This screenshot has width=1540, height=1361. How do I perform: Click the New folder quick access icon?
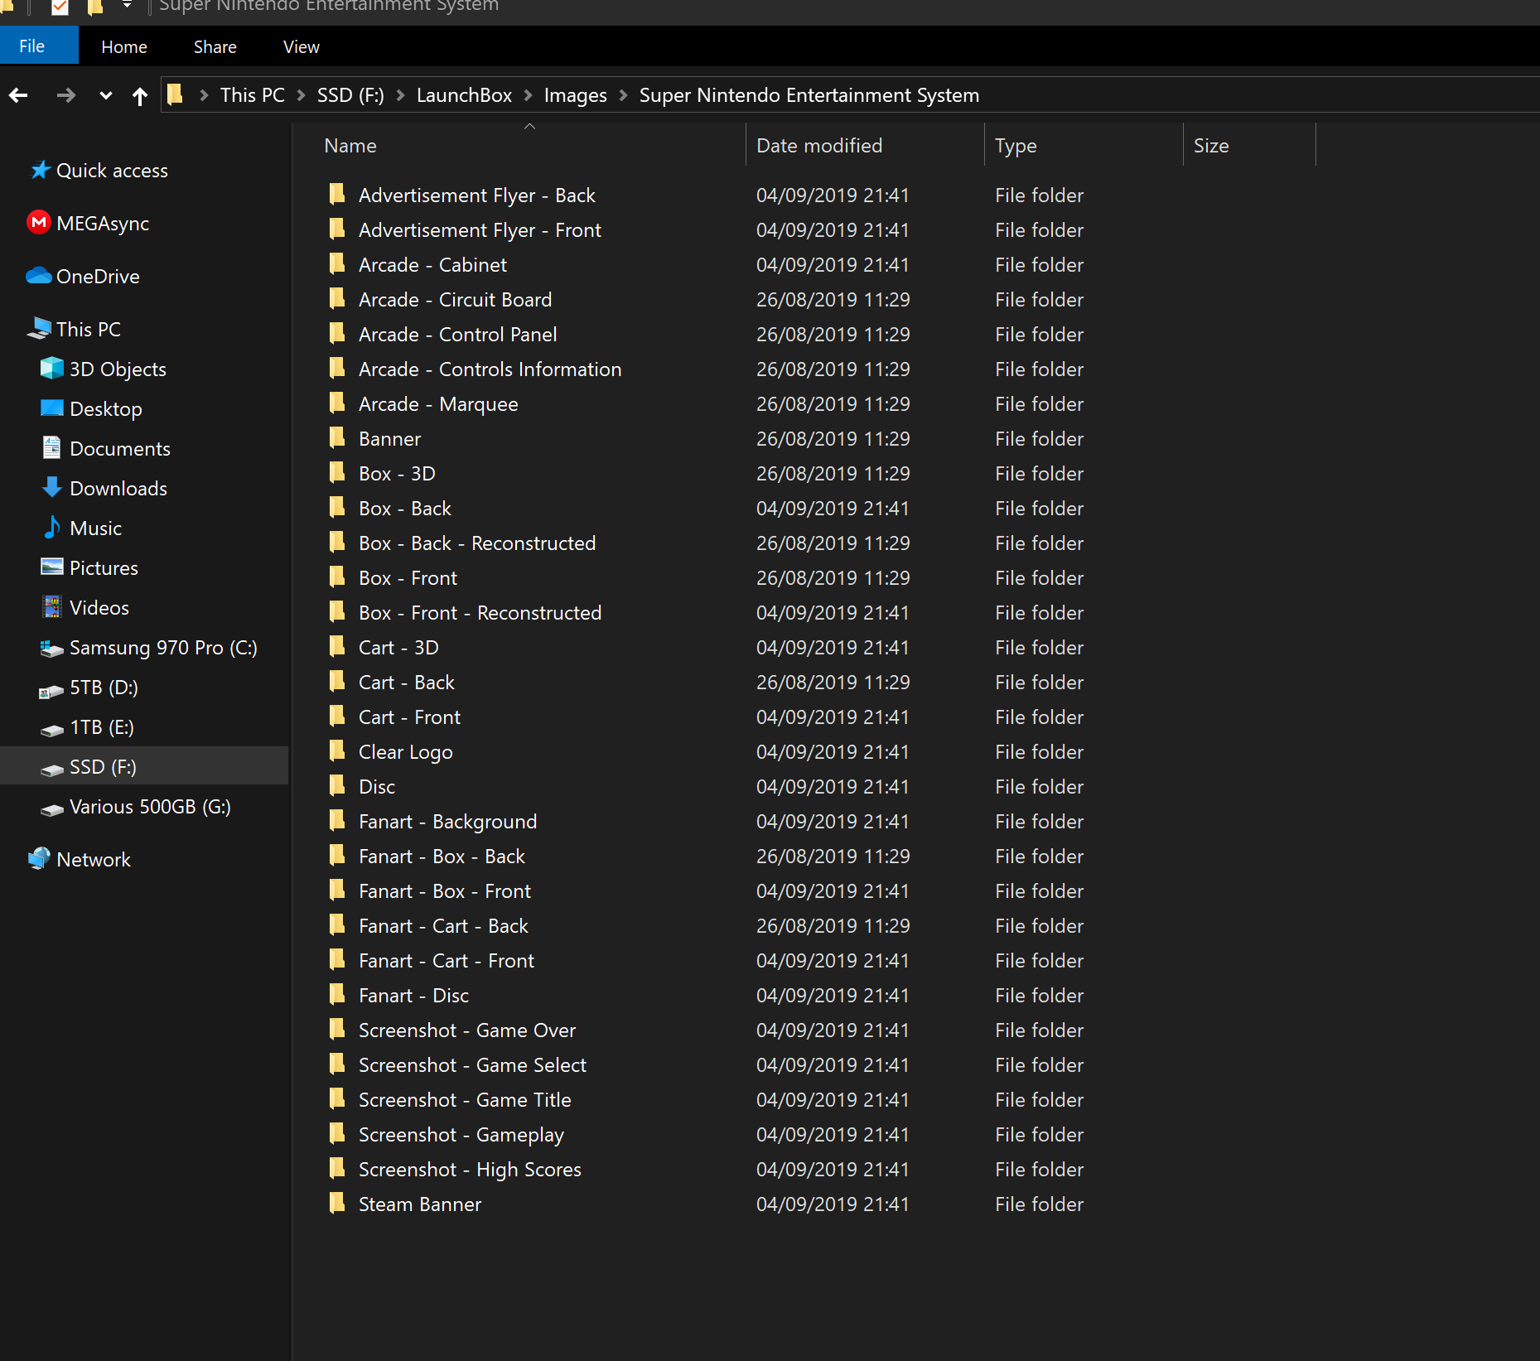point(95,7)
